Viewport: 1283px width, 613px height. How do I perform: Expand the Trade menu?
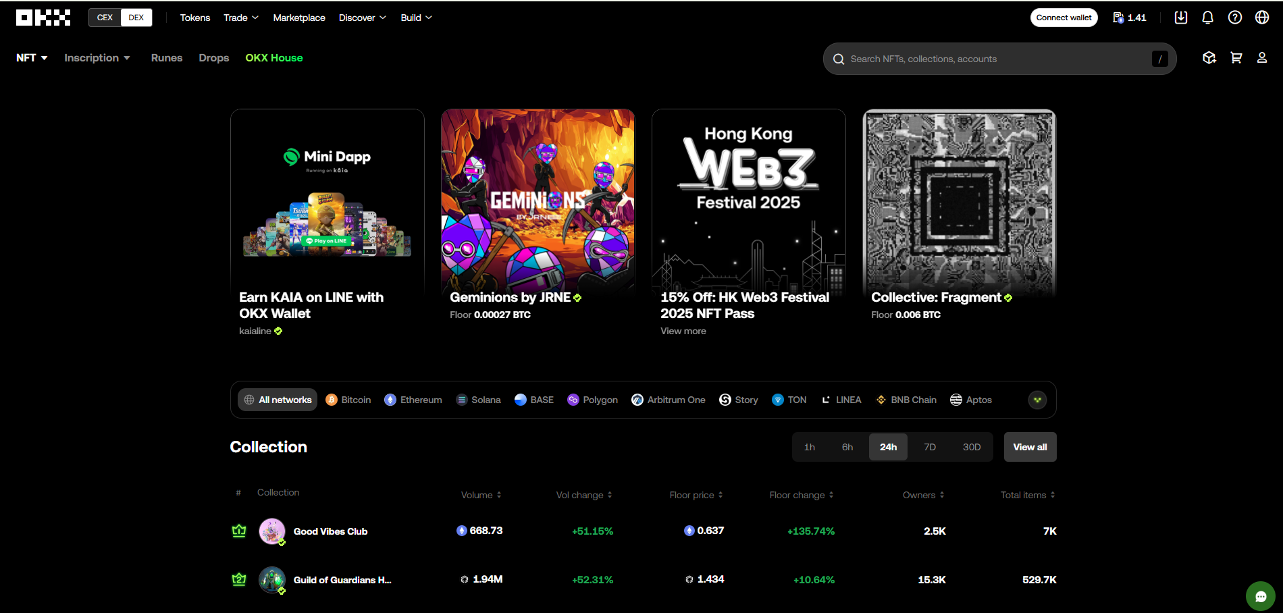pos(241,18)
